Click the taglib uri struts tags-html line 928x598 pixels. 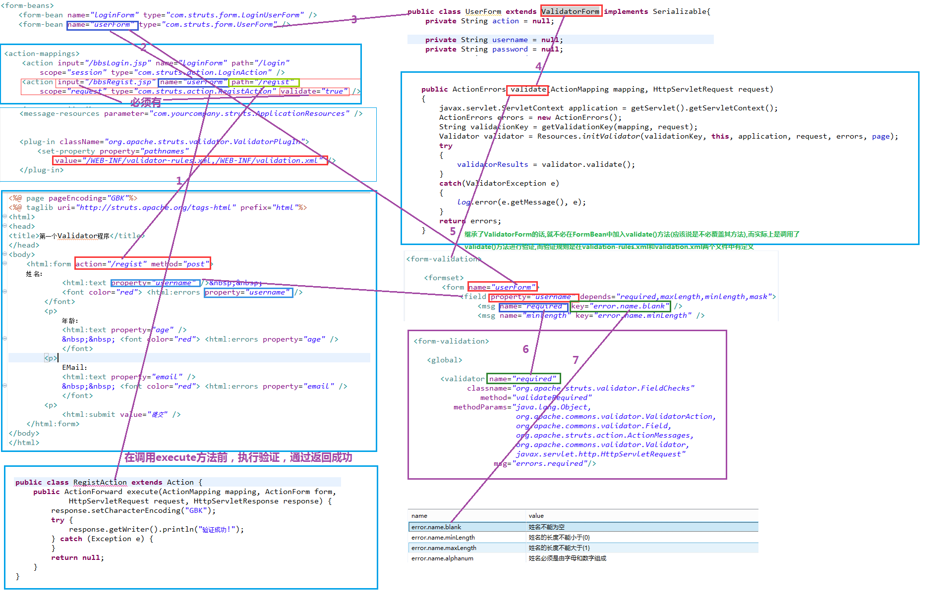(158, 207)
